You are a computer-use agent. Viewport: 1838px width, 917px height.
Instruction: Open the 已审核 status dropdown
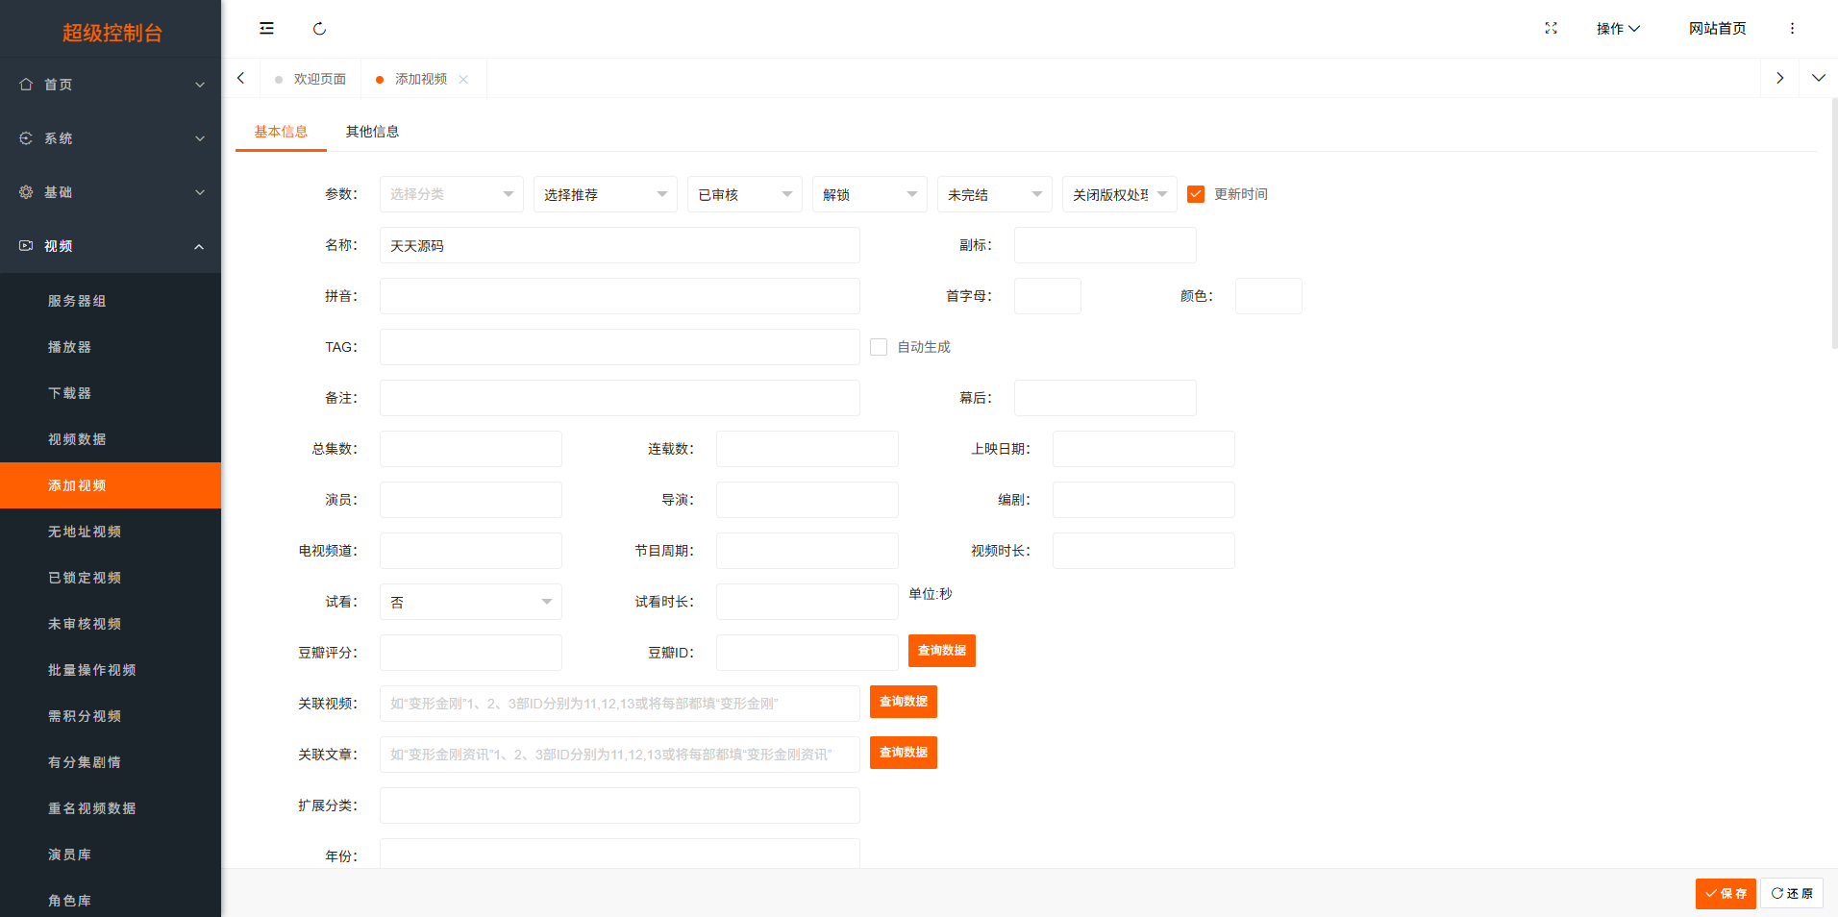click(744, 194)
